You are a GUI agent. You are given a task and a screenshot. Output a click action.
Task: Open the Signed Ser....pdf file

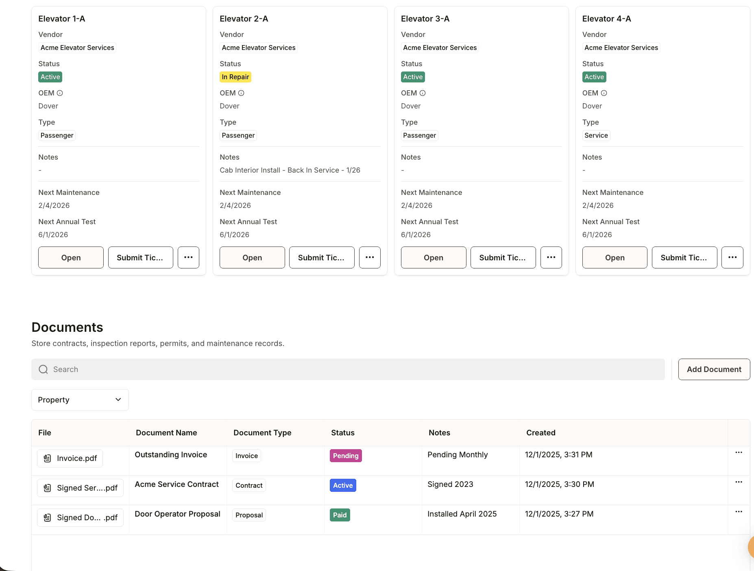[x=80, y=488]
